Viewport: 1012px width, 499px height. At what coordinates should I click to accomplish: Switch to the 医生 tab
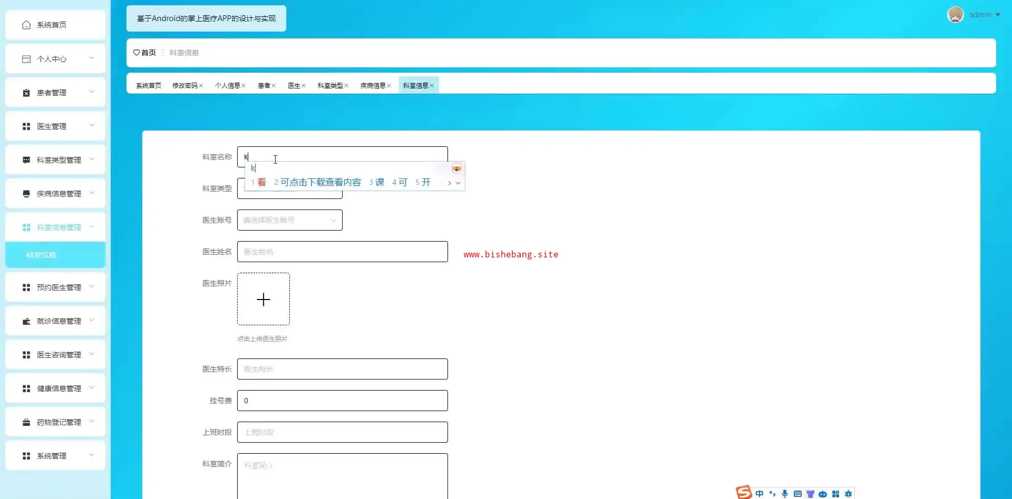coord(294,86)
